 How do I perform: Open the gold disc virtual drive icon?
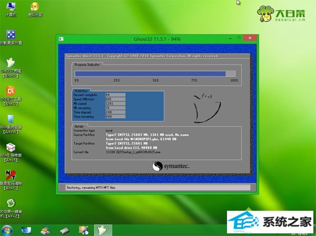click(35, 9)
